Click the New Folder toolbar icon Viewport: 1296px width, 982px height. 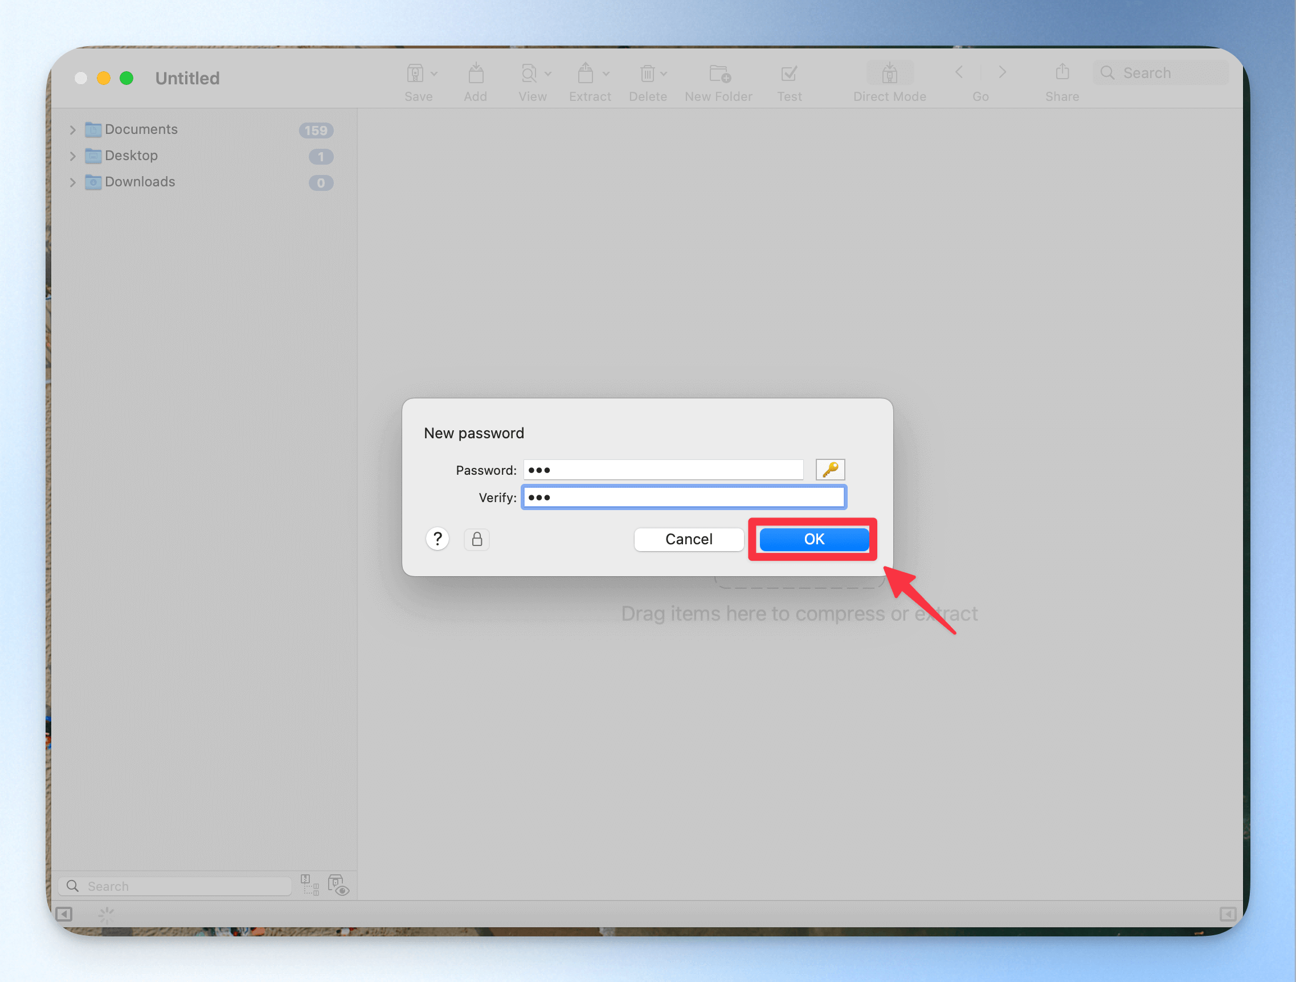click(x=719, y=74)
